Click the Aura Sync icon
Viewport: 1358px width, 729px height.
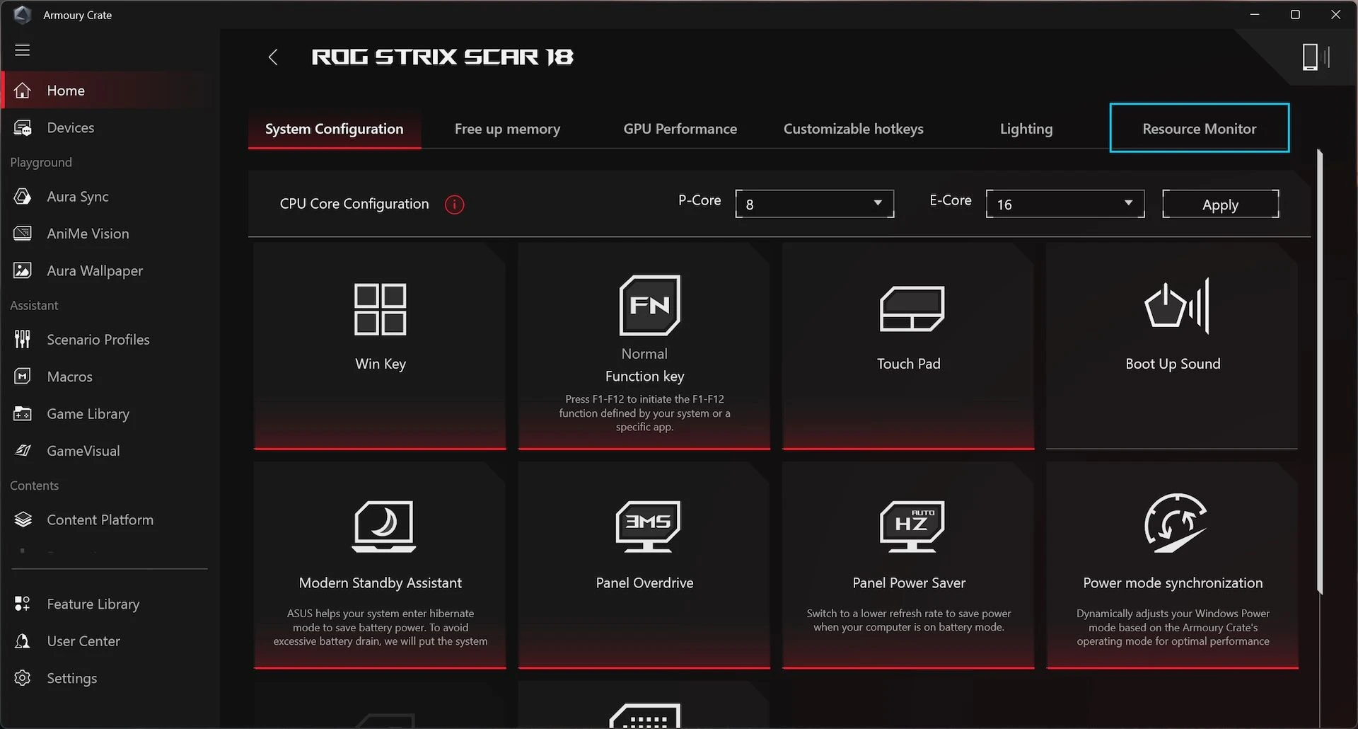coord(23,197)
